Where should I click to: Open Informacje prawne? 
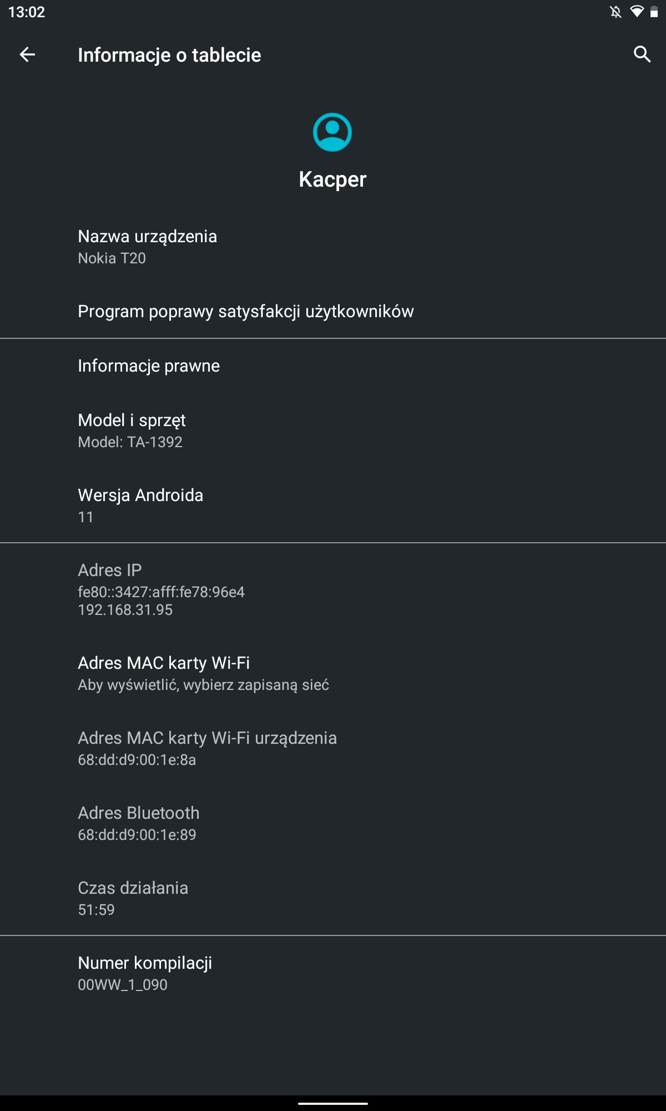click(333, 366)
